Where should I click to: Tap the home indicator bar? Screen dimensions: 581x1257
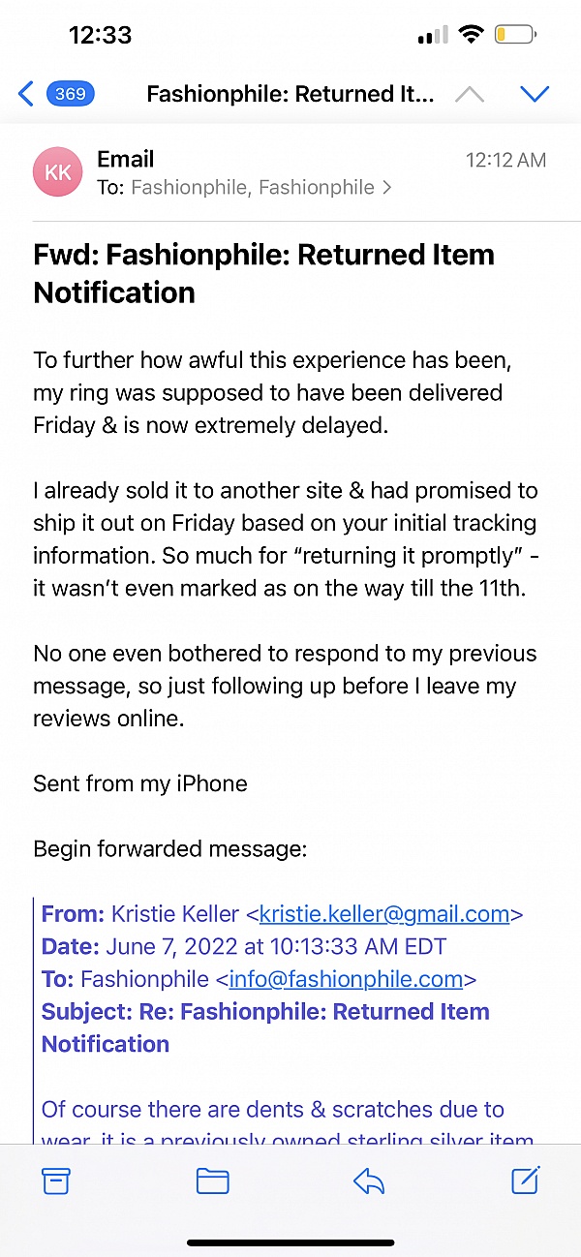pyautogui.click(x=290, y=1242)
